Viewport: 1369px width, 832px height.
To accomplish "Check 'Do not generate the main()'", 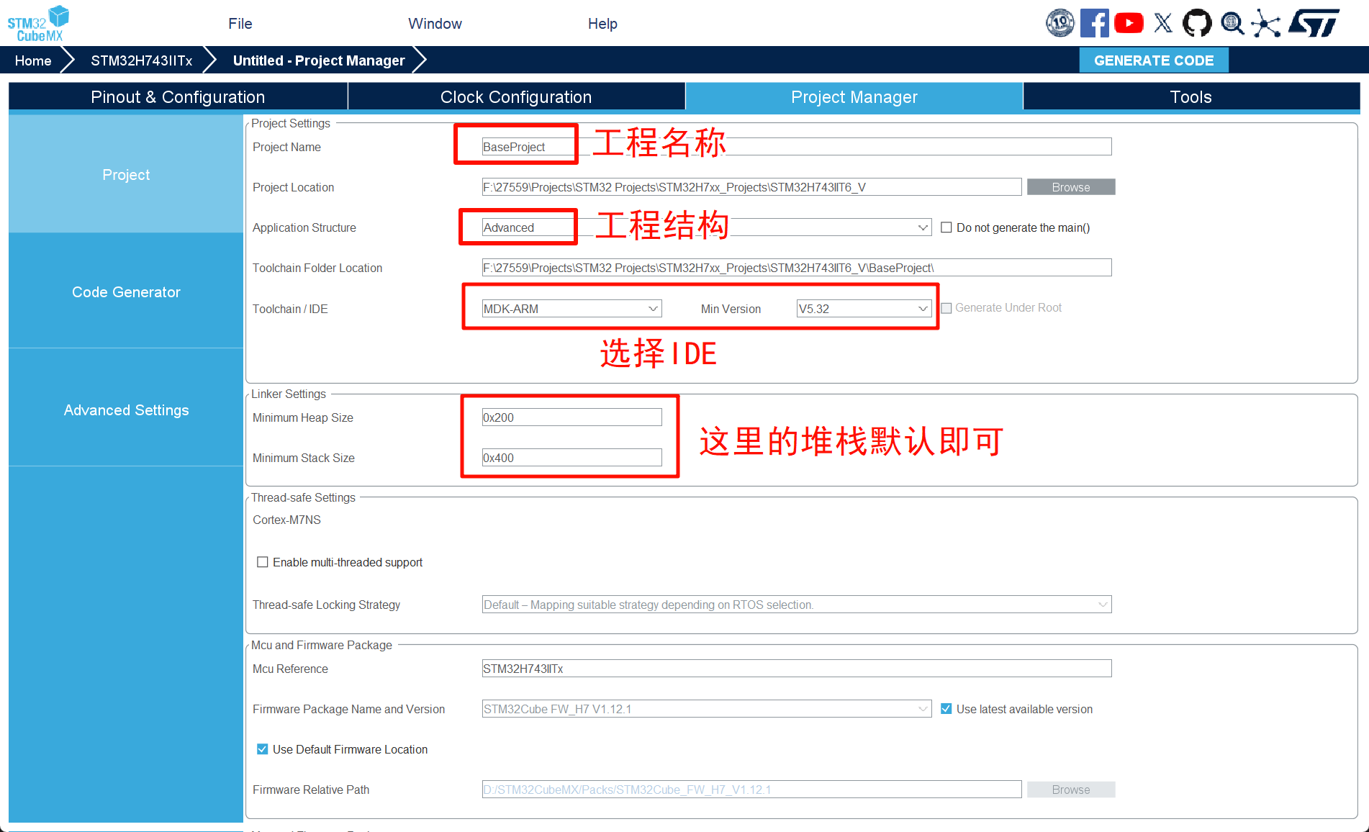I will coord(946,227).
